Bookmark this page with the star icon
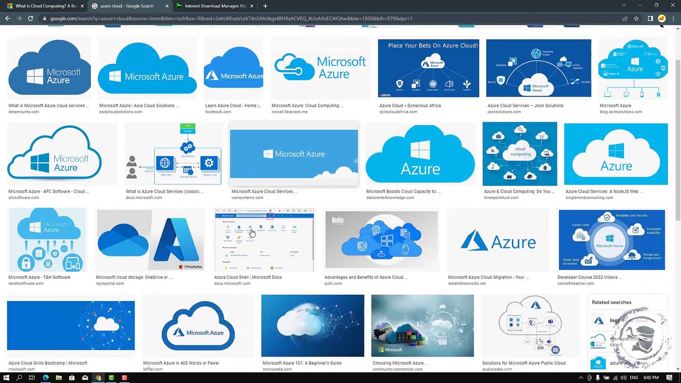This screenshot has width=681, height=383. click(x=636, y=19)
